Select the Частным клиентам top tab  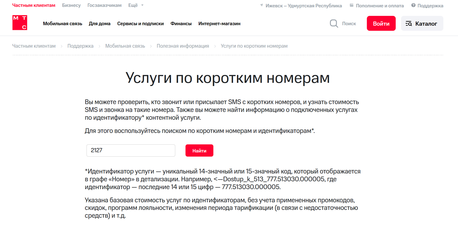(34, 5)
